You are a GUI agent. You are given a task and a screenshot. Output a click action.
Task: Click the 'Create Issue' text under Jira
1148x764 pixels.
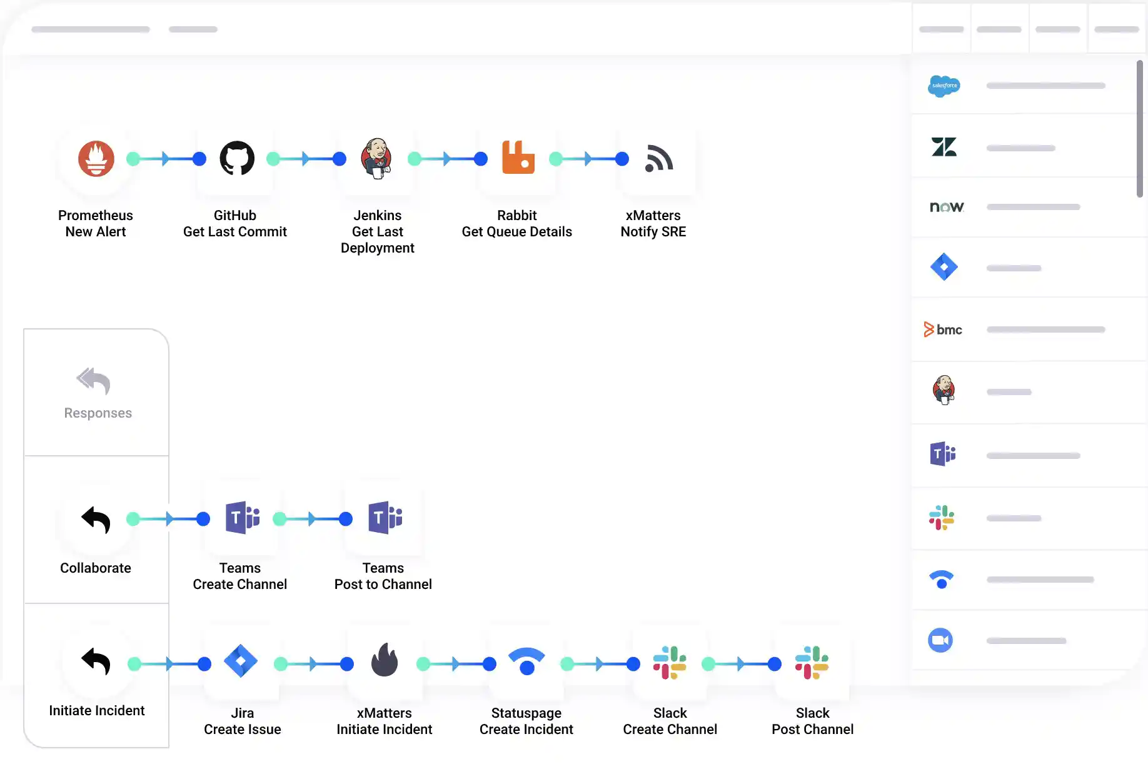click(243, 730)
